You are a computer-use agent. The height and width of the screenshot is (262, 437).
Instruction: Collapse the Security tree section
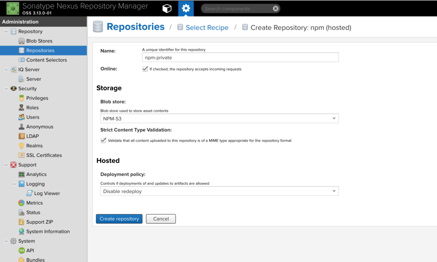pos(6,89)
